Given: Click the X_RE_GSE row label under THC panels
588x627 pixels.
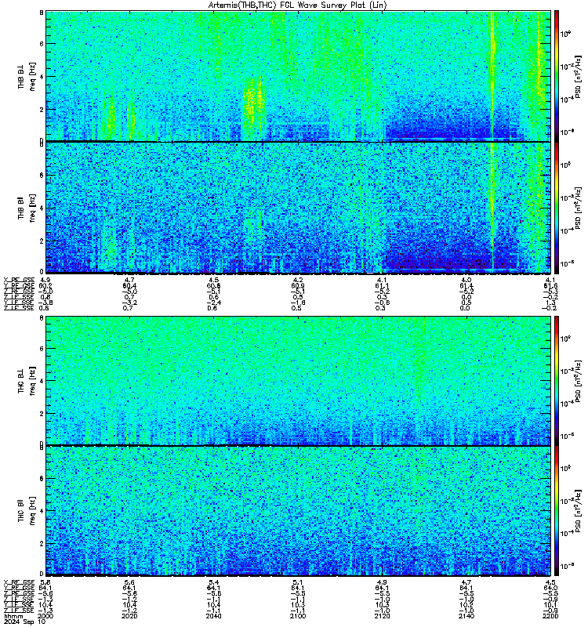Looking at the screenshot, I should click(19, 582).
